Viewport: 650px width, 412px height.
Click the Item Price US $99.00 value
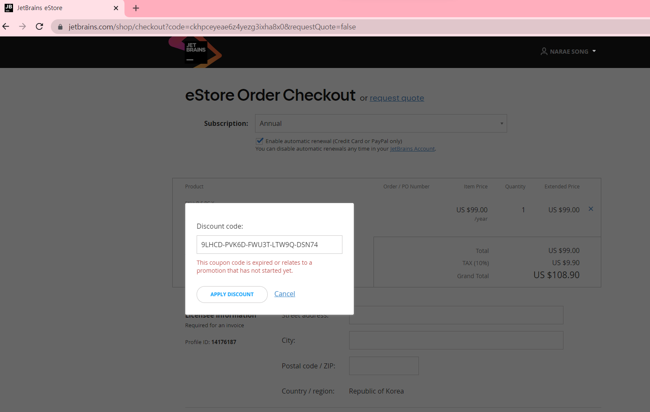coord(472,210)
